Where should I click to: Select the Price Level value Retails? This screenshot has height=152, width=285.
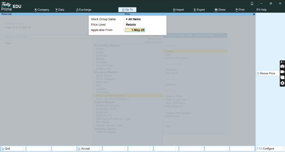pos(131,25)
